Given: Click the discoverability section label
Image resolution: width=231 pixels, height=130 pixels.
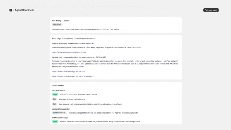Looking at the screenshot, I should pyautogui.click(x=58, y=90).
